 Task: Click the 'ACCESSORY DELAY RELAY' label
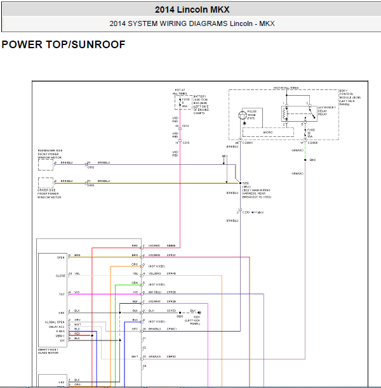coord(327,110)
